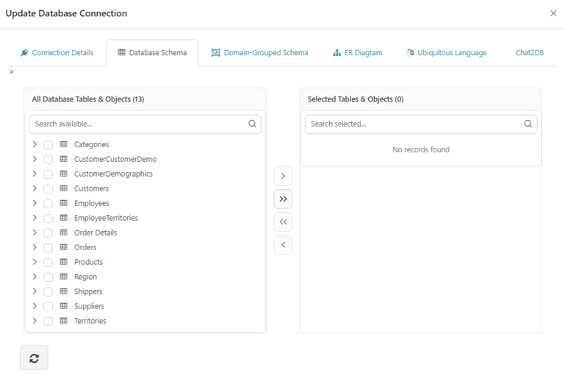The width and height of the screenshot is (565, 379).
Task: Click the Order Details table name
Action: 96,233
